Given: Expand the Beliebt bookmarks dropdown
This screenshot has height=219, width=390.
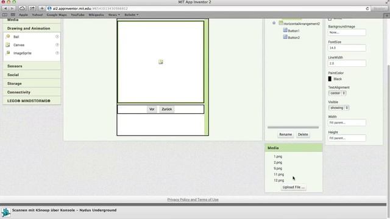Looking at the screenshot, I should pos(132,15).
